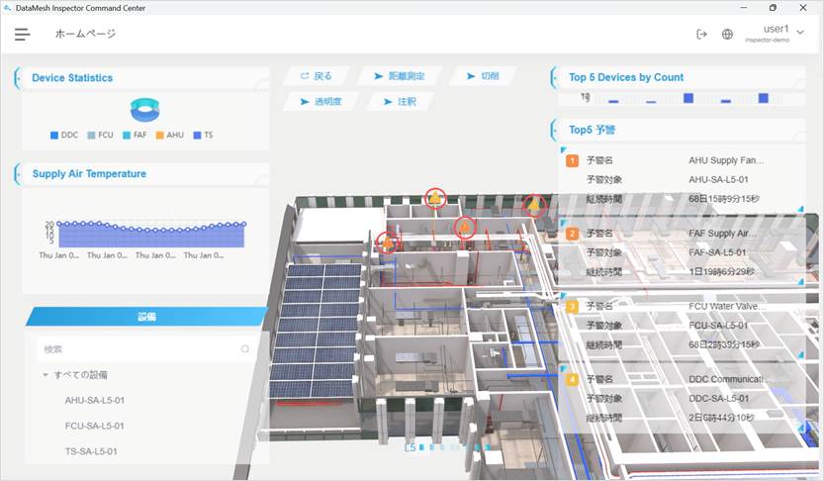Open the hamburger navigation menu
The image size is (824, 481).
click(x=22, y=34)
